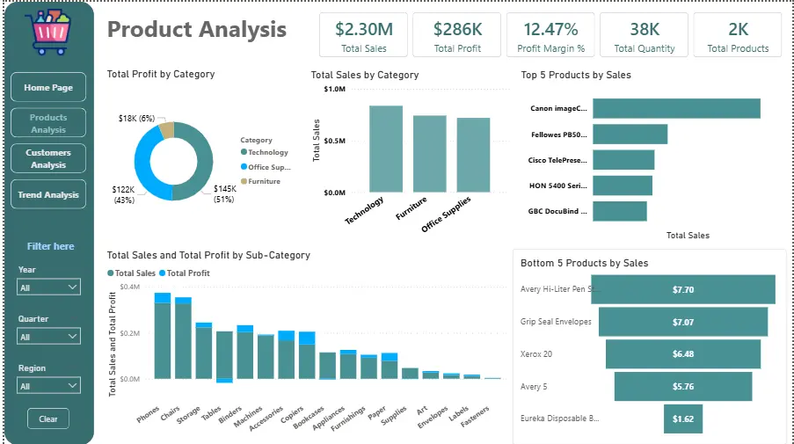This screenshot has height=444, width=794.
Task: Select the Fellowes PB50... product bar
Action: tap(630, 135)
